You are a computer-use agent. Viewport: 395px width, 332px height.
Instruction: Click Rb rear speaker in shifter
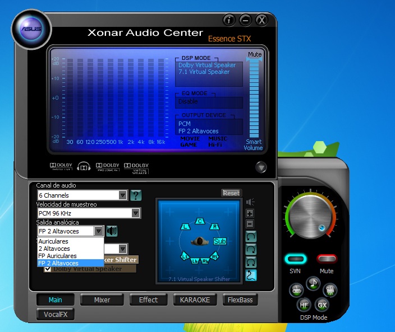click(x=205, y=261)
